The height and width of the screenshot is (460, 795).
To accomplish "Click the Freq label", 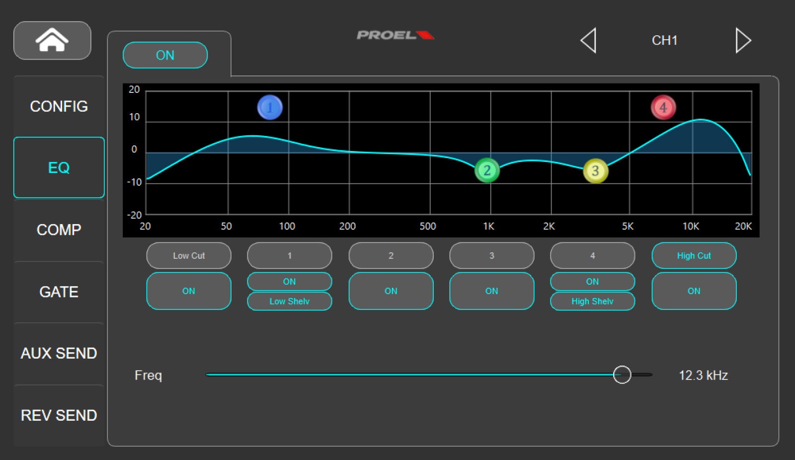I will 148,375.
